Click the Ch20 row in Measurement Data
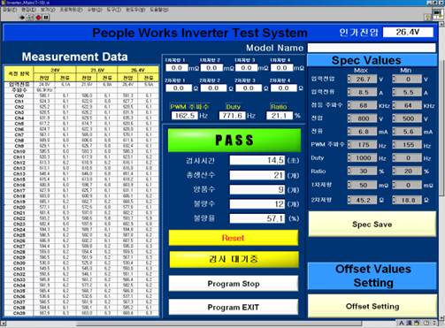 81,207
